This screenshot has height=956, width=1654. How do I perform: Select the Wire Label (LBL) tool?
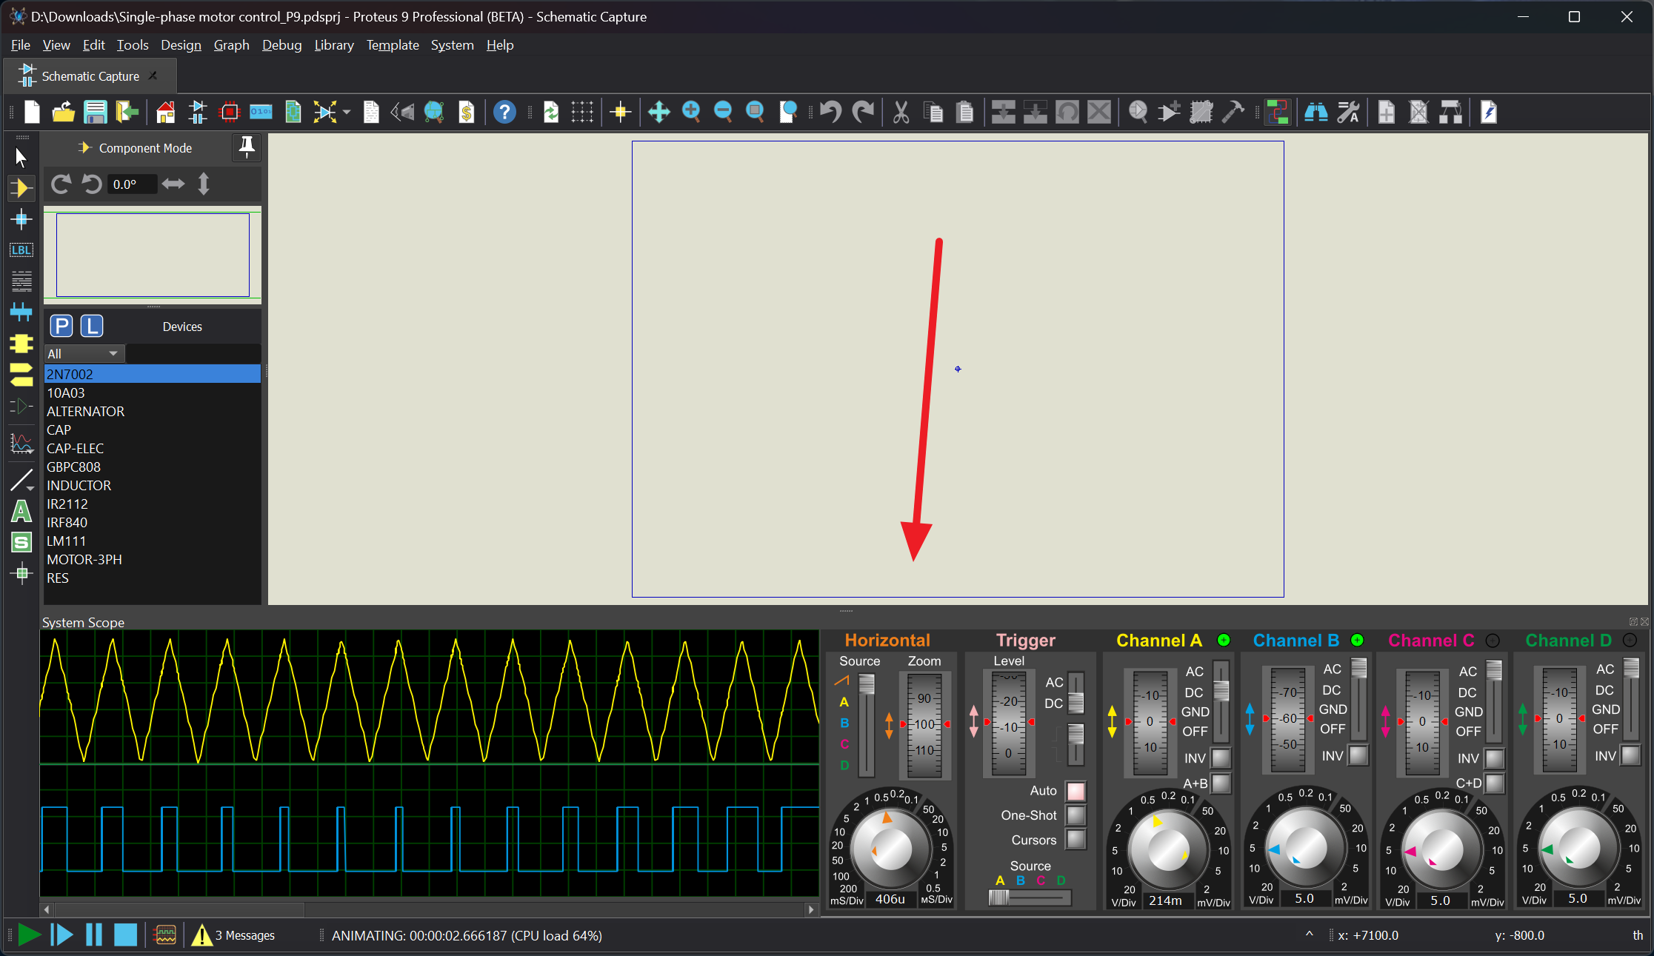click(21, 250)
